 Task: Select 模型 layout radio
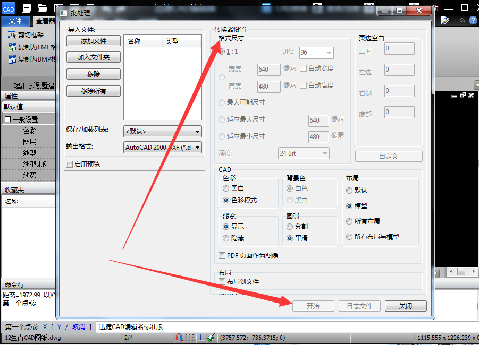point(349,206)
